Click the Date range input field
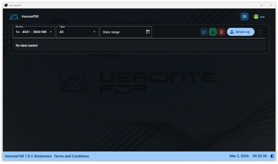278x164 pixels. (x=122, y=32)
